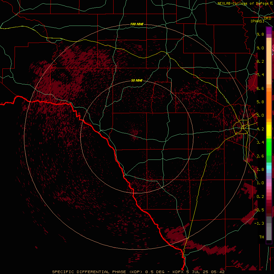This screenshot has height=274, width=274.
Task: Click the '50 NMI' range ring label
Action: click(x=137, y=80)
